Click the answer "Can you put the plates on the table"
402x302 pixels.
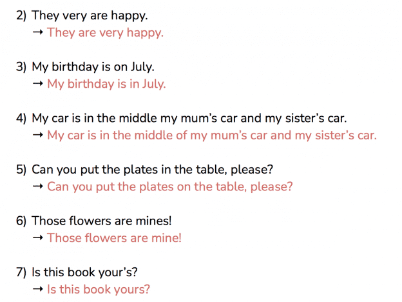pos(169,187)
